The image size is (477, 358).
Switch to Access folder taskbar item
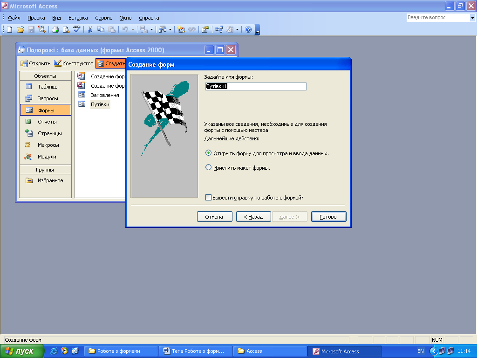pos(270,351)
